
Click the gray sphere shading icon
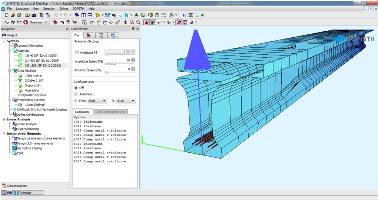click(192, 22)
